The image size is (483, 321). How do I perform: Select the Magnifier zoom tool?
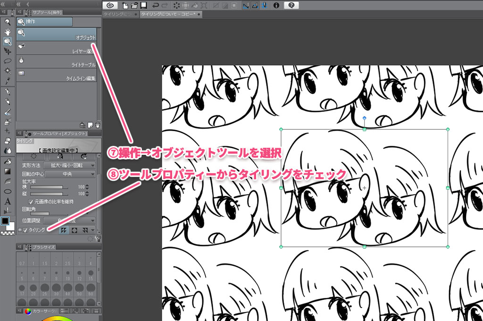(8, 22)
